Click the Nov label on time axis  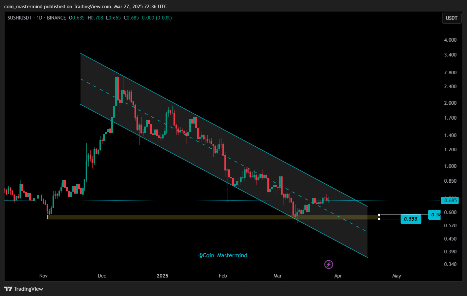tap(43, 276)
